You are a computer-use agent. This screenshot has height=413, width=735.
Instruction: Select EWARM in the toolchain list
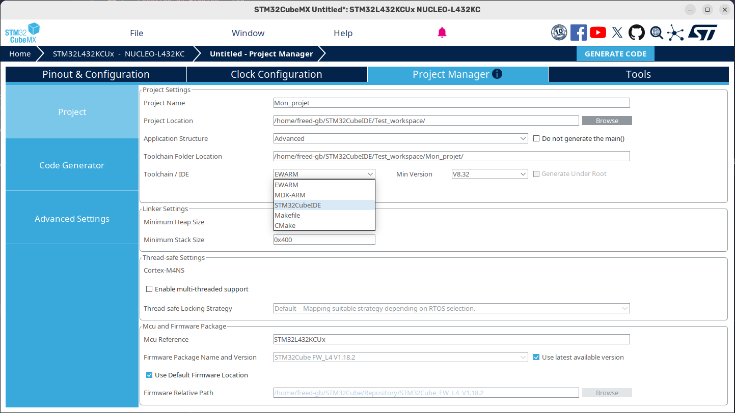click(x=324, y=185)
